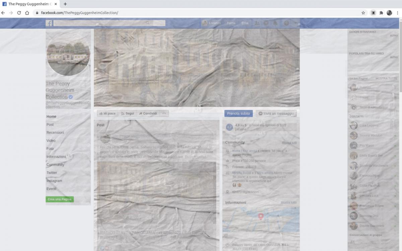Click Crea in the top bar
Viewport: 402px width, 251px height.
(x=245, y=23)
